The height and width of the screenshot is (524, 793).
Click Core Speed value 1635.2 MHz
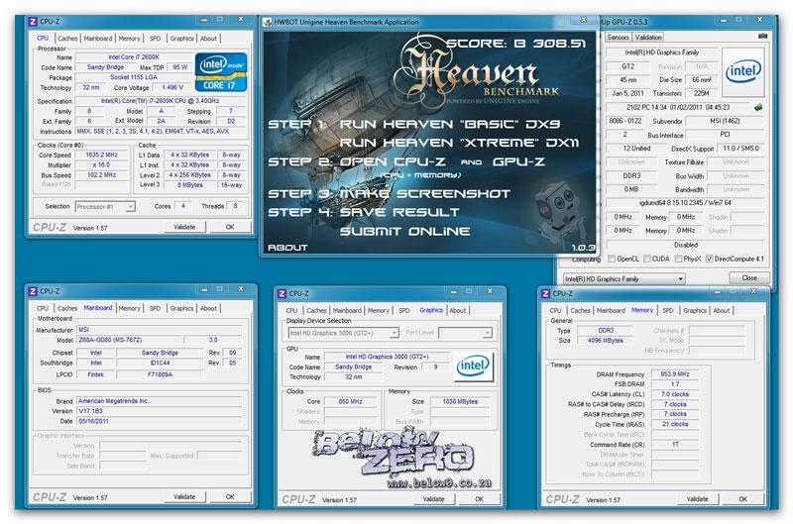(x=102, y=156)
